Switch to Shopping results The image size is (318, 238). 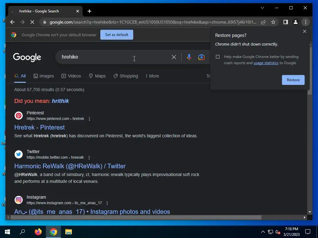click(x=126, y=76)
